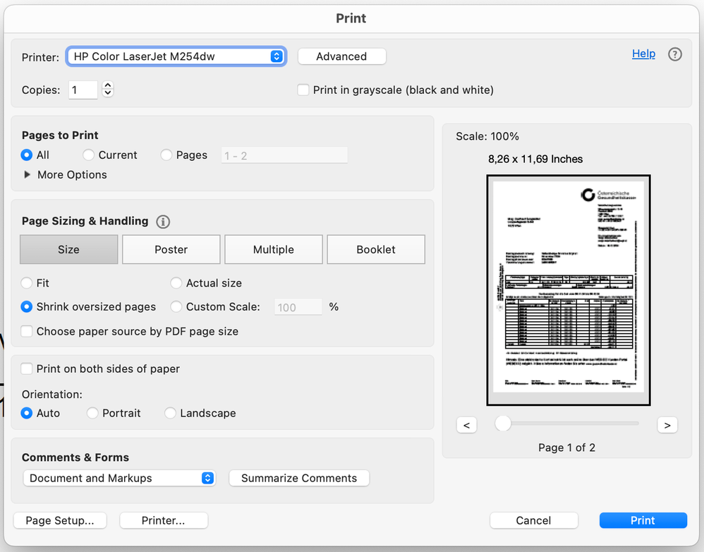Switch to the Booklet tab
The height and width of the screenshot is (552, 704).
click(376, 250)
